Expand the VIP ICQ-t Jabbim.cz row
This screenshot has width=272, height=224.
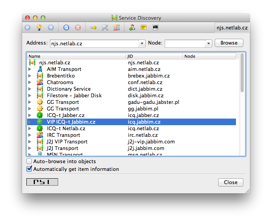click(x=30, y=122)
